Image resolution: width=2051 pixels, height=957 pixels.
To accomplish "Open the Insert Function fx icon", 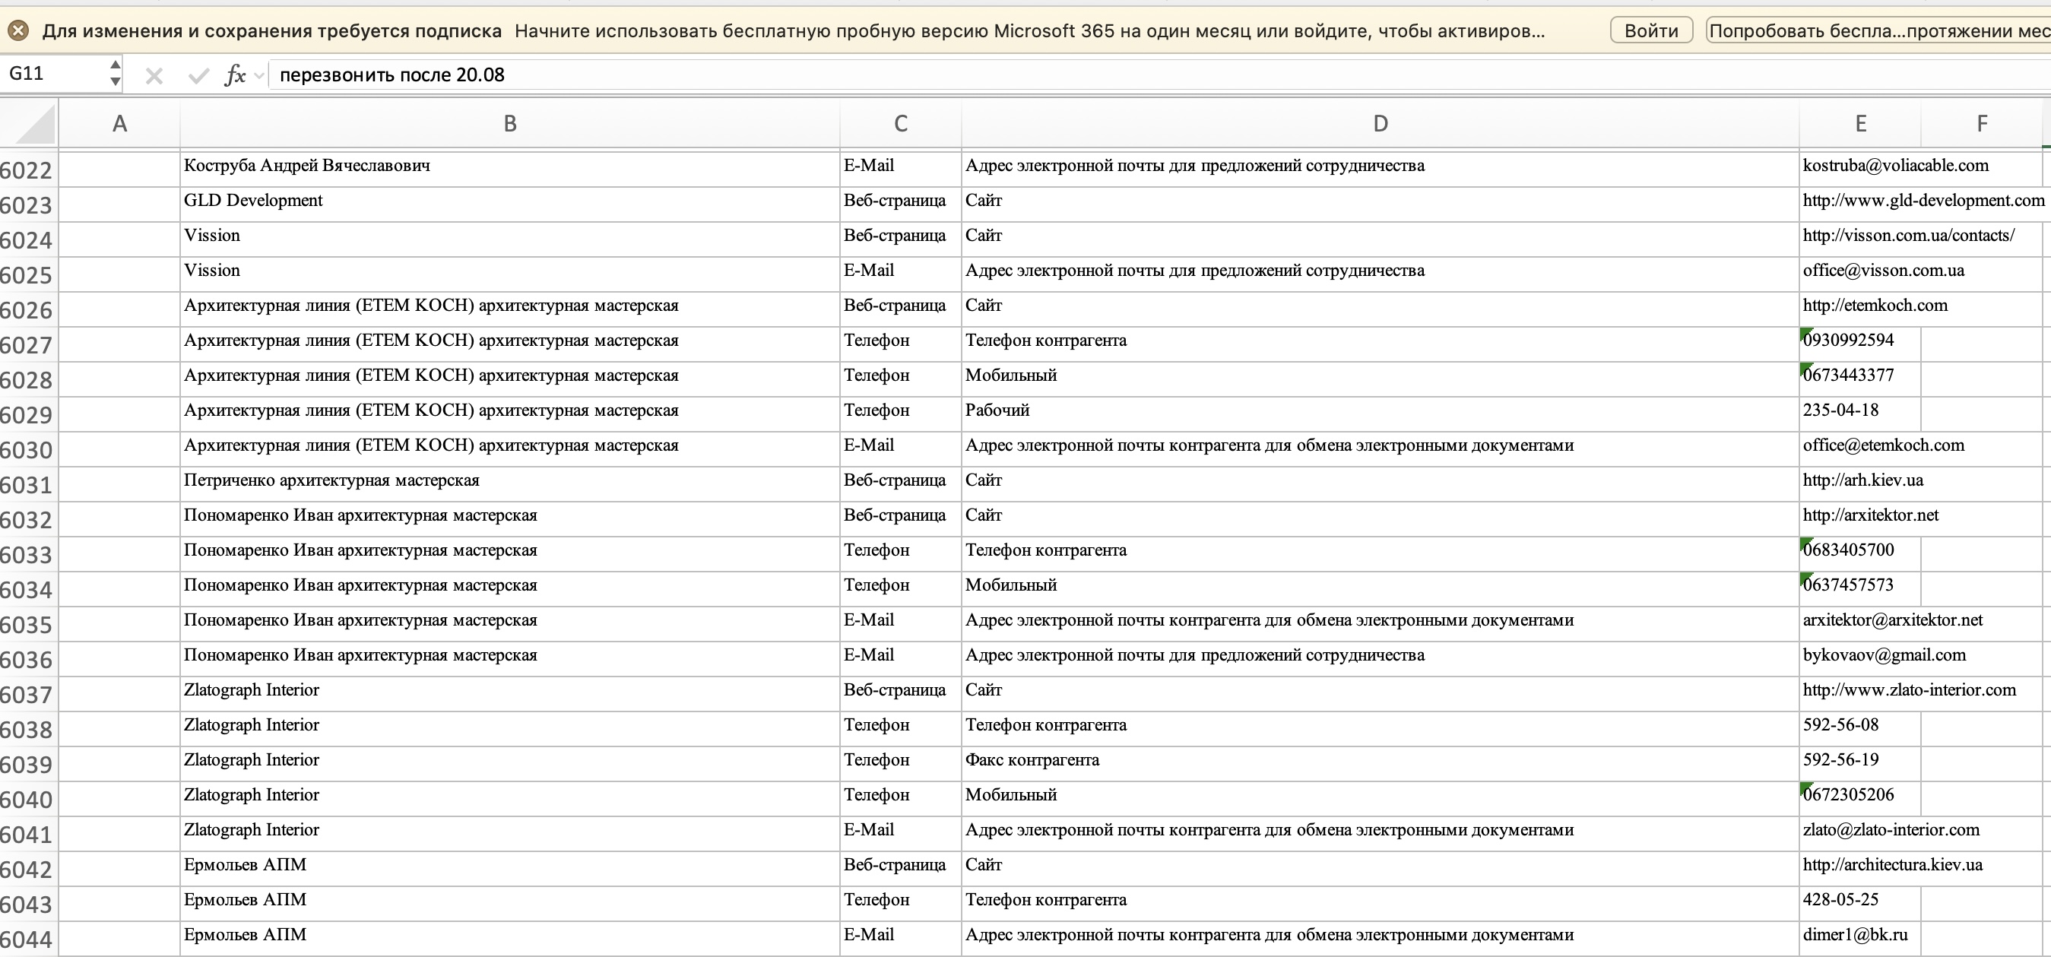I will coord(235,76).
